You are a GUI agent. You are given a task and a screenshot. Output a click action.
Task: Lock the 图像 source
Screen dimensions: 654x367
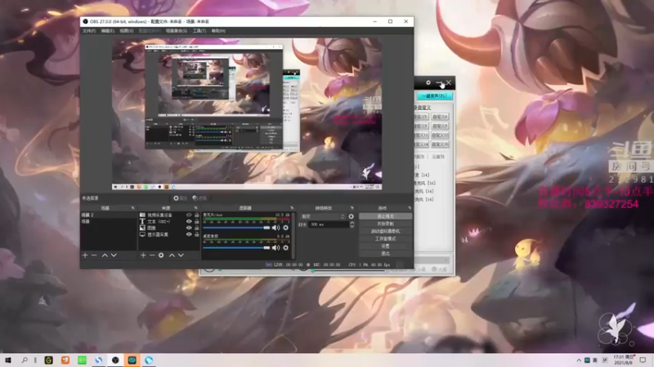(x=196, y=228)
